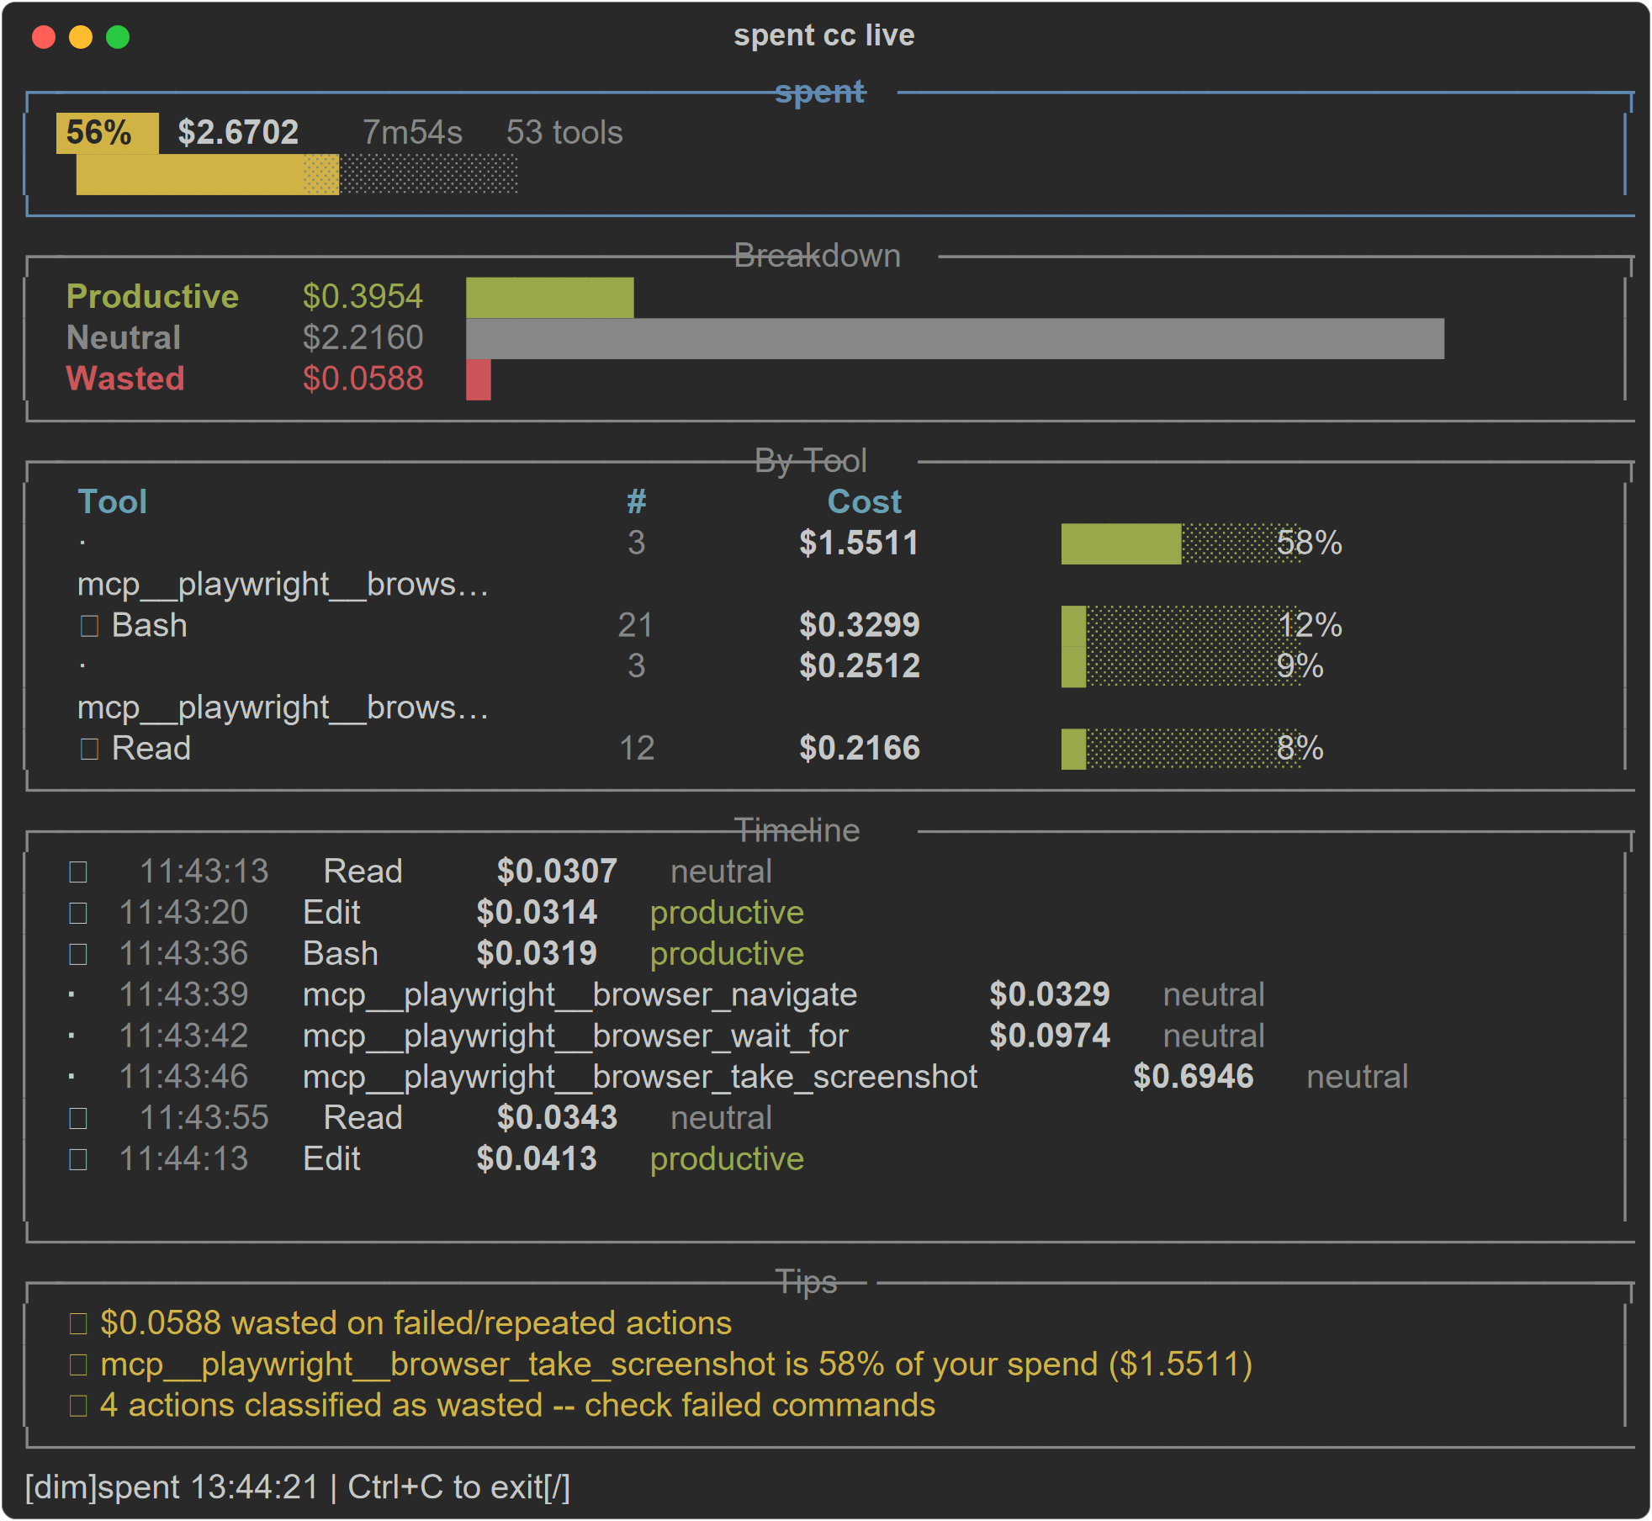Click the Bash row icon in By Tool

(89, 626)
